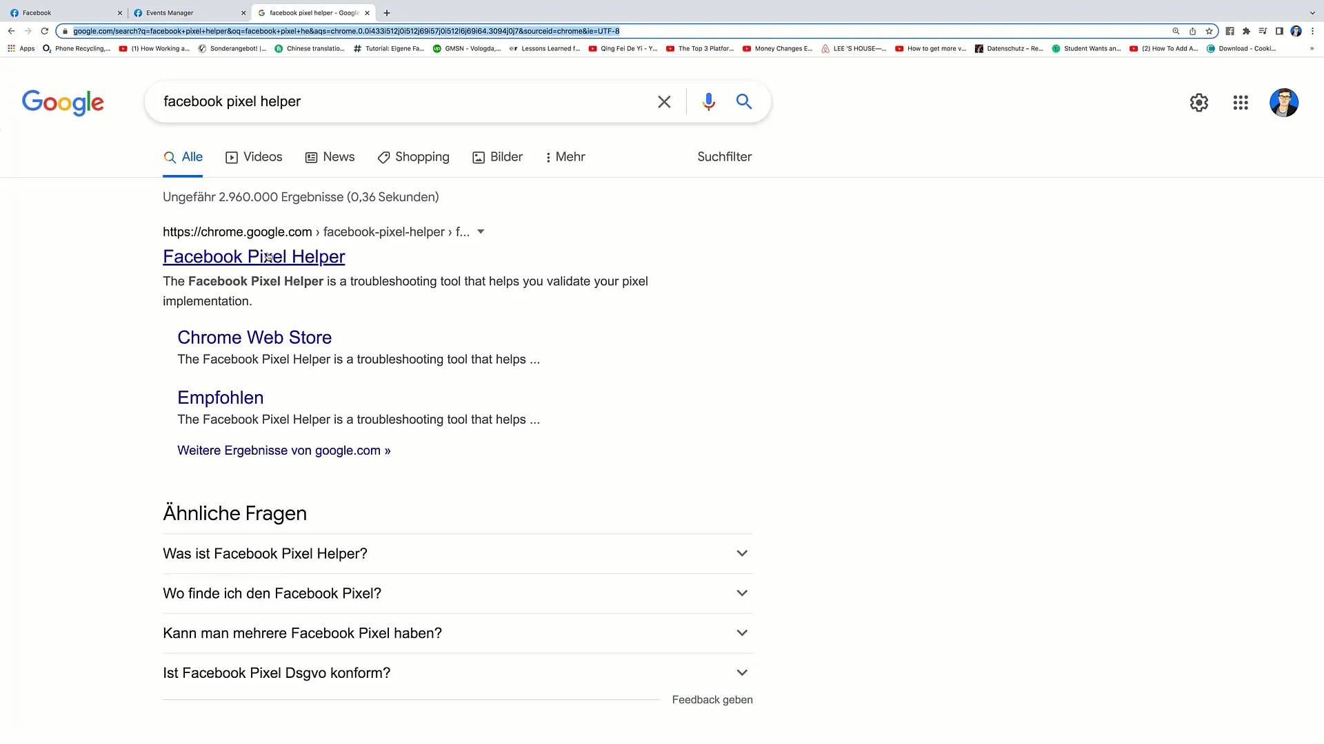This screenshot has width=1324, height=744.
Task: Open Suchfilter search tools
Action: coord(724,157)
